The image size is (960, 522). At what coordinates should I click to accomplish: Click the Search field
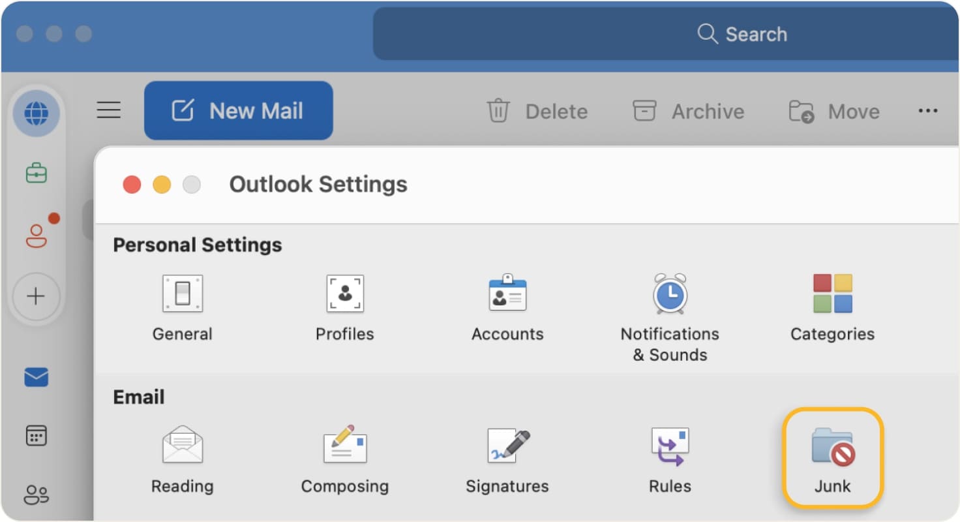(x=743, y=34)
